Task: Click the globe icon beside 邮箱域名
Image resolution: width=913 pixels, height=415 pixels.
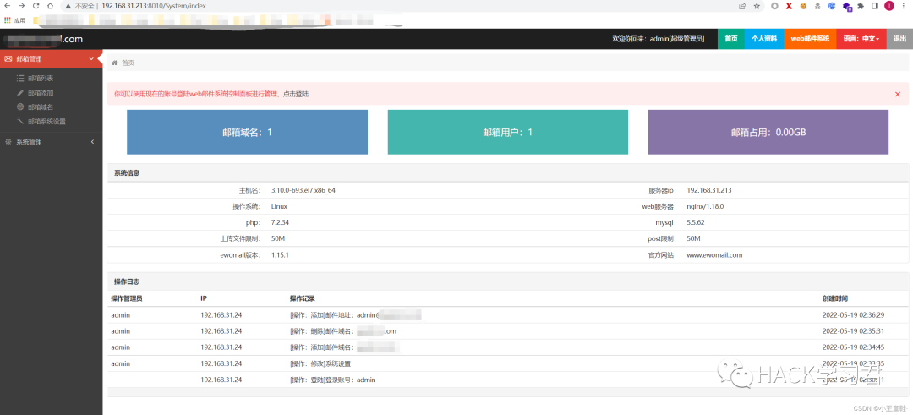Action: pyautogui.click(x=20, y=107)
